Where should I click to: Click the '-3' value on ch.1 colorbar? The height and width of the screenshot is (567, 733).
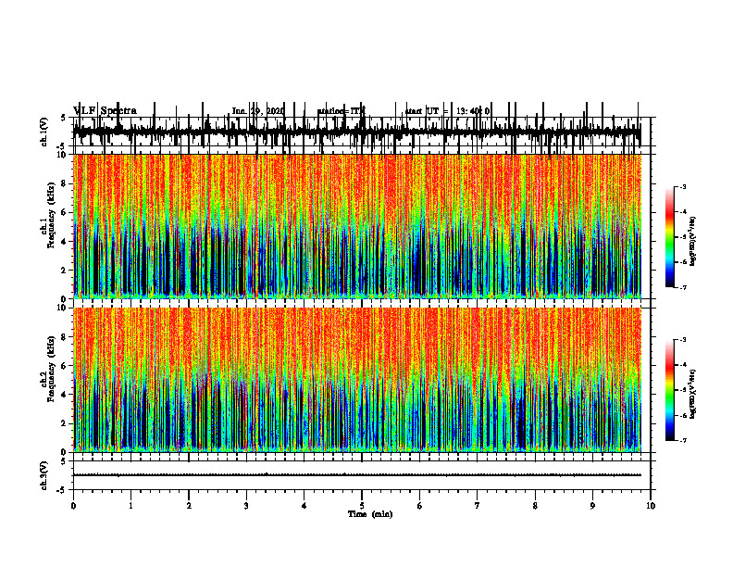coord(682,187)
